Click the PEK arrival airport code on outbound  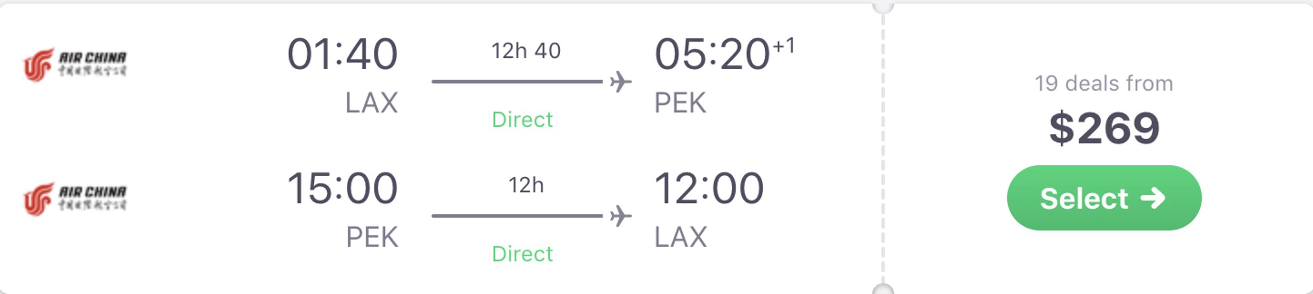point(681,103)
